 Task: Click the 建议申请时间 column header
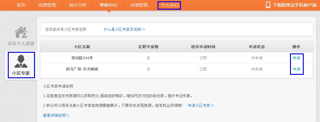(203, 47)
